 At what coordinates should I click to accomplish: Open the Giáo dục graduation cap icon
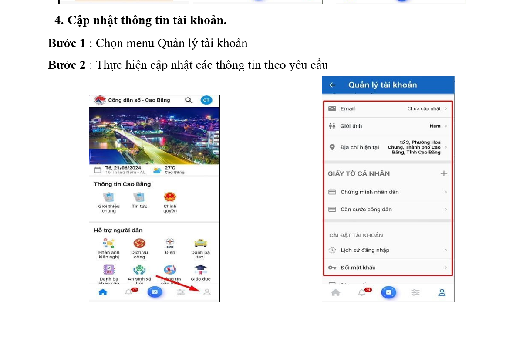200,269
